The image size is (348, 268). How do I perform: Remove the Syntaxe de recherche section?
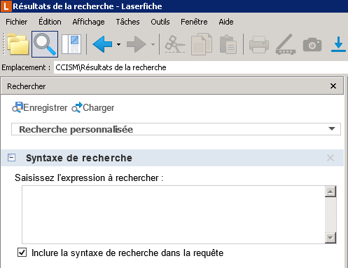coord(330,158)
